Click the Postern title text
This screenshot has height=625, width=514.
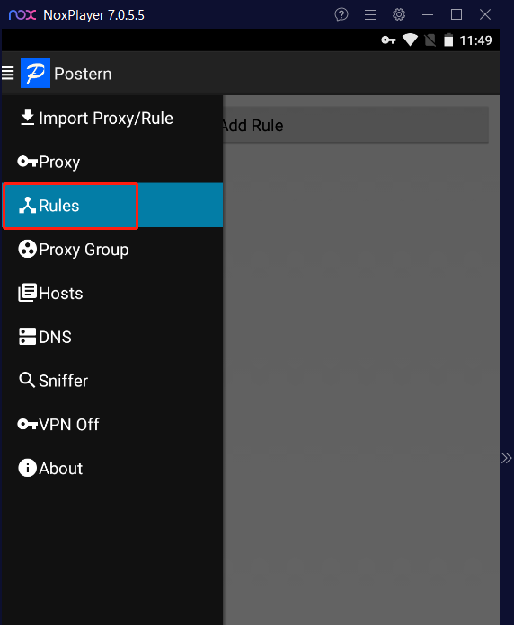click(83, 74)
